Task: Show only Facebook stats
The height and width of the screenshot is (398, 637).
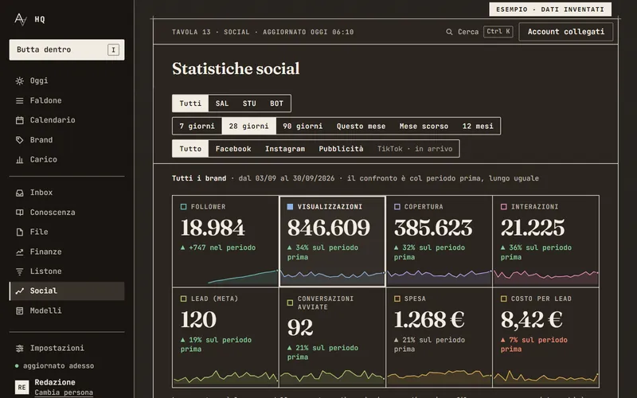Action: (x=233, y=149)
